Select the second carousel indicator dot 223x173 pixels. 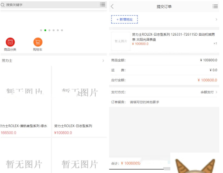tap(46, 31)
